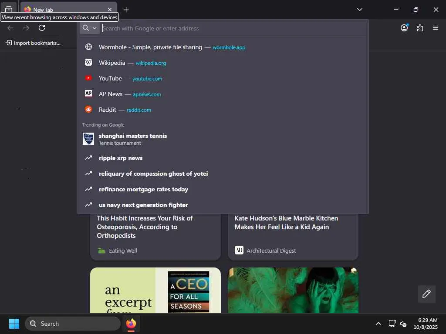
Task: Open the green feathers woman story card
Action: pos(293,290)
